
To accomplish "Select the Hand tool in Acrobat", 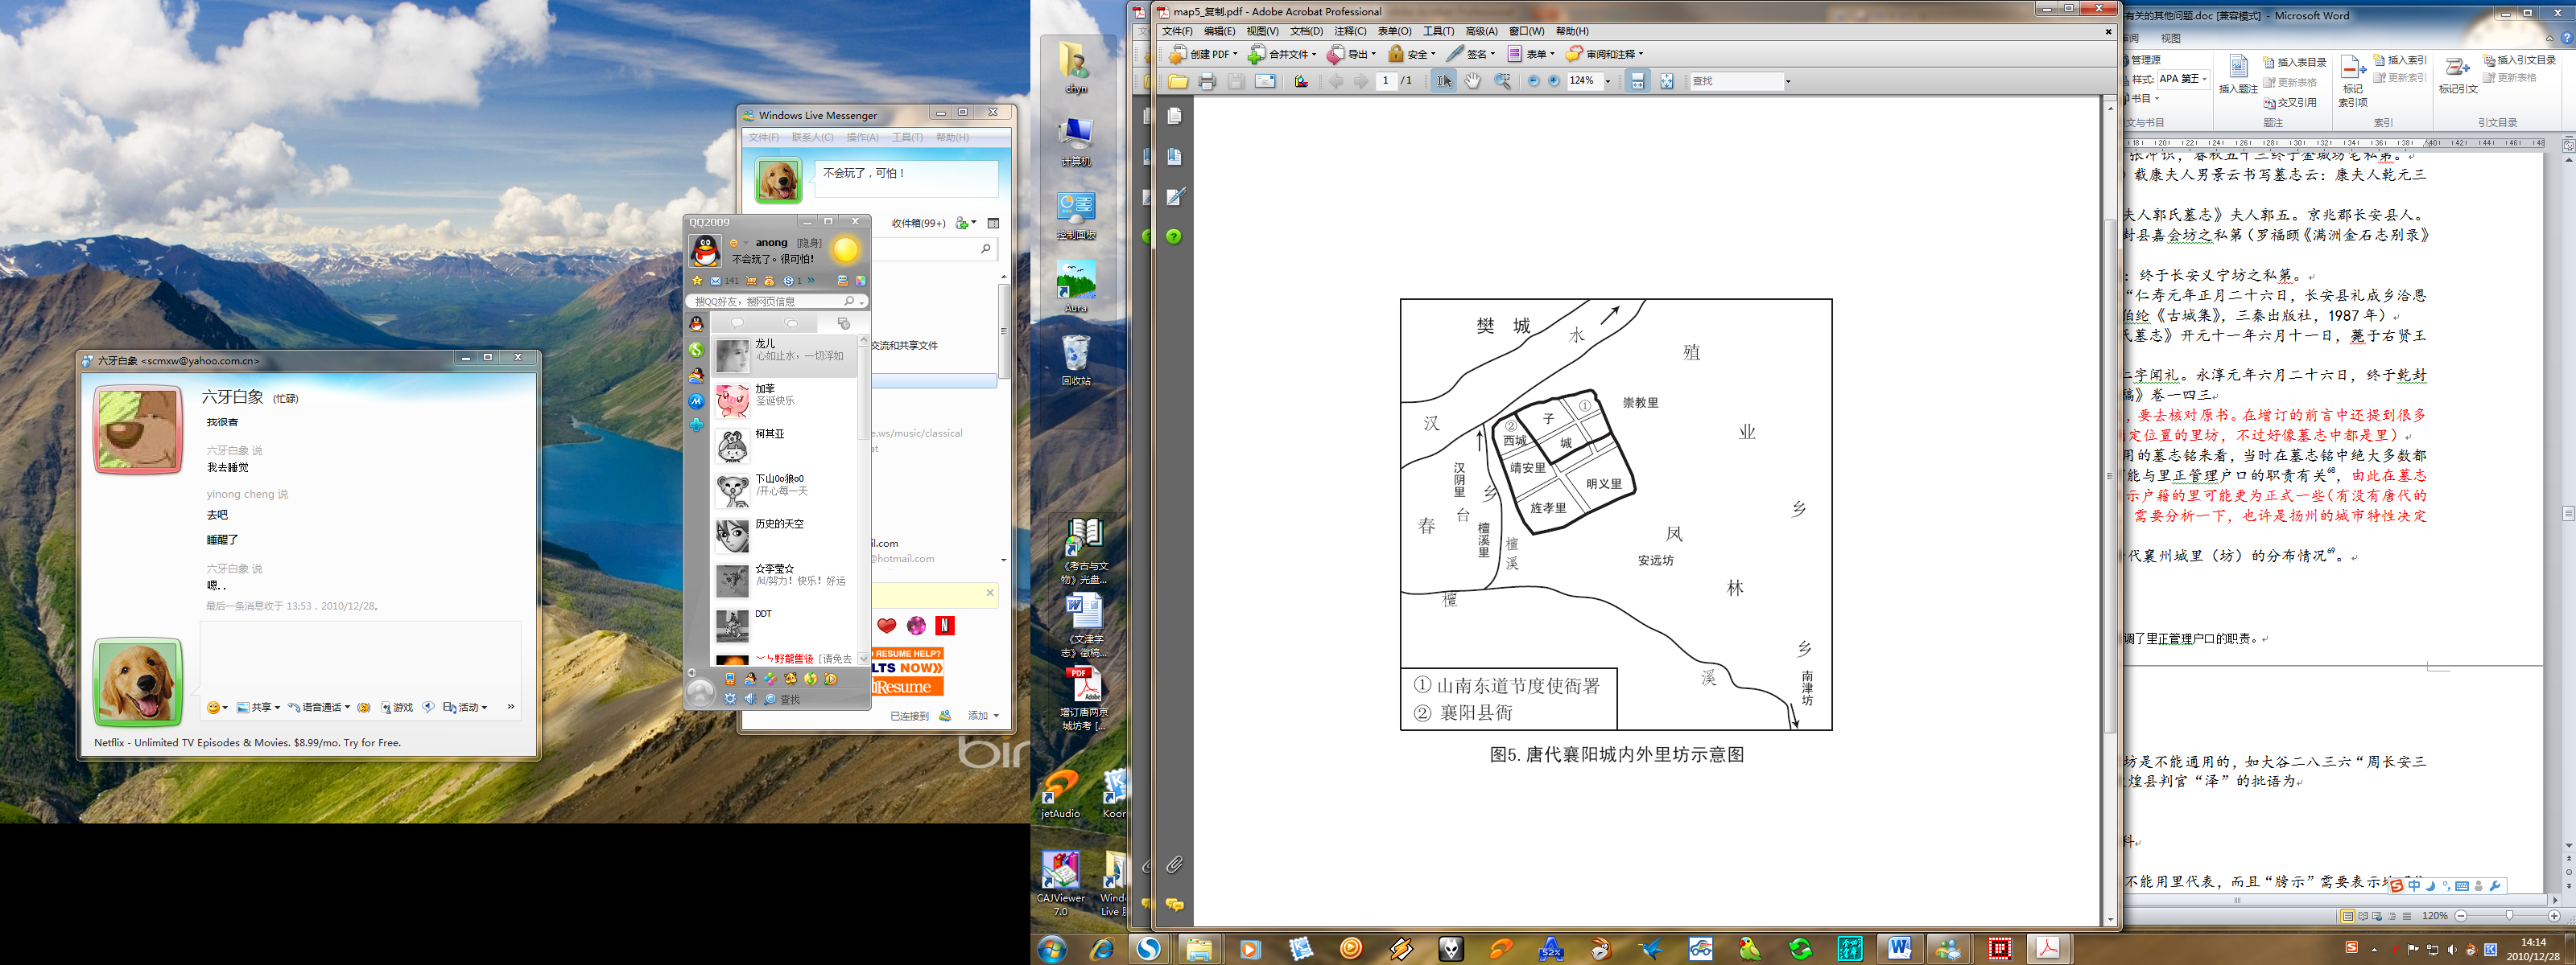I will (x=1473, y=81).
